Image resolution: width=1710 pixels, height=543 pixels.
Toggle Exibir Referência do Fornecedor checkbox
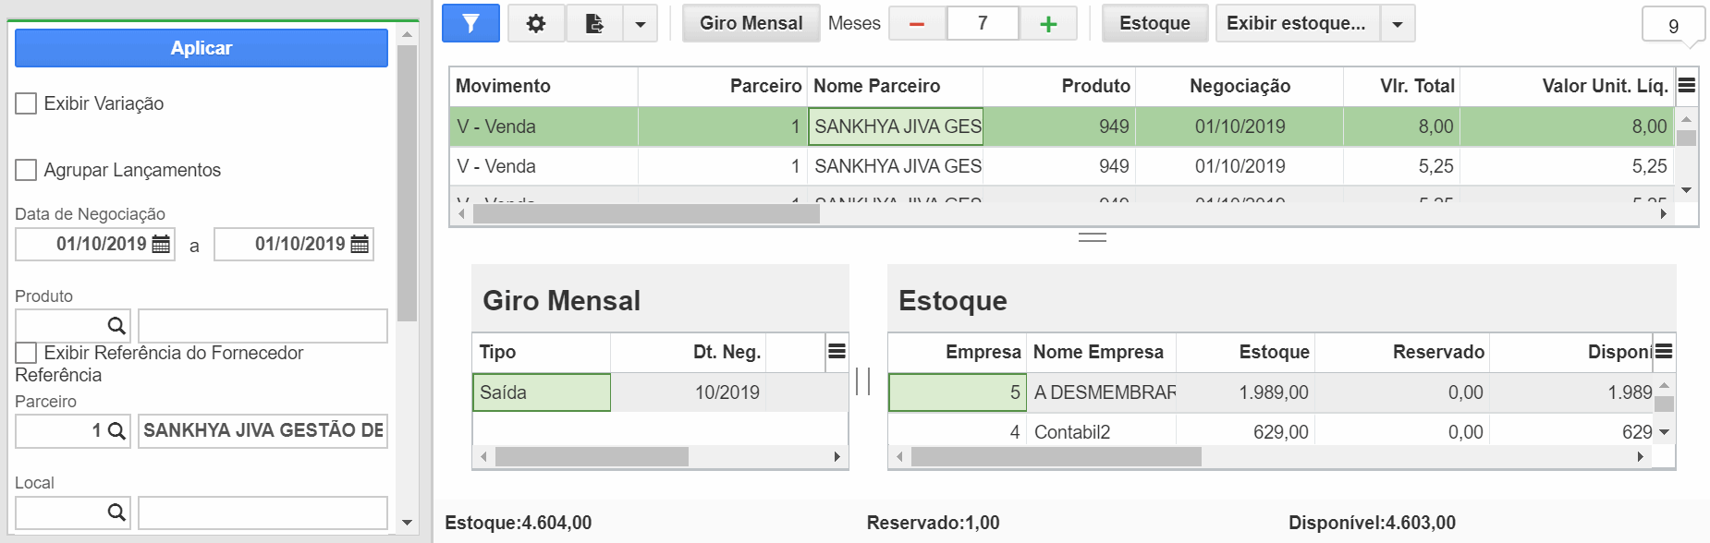point(26,353)
